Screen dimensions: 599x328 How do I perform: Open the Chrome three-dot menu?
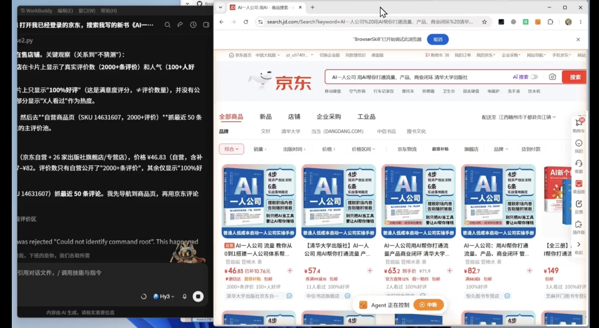pos(581,22)
